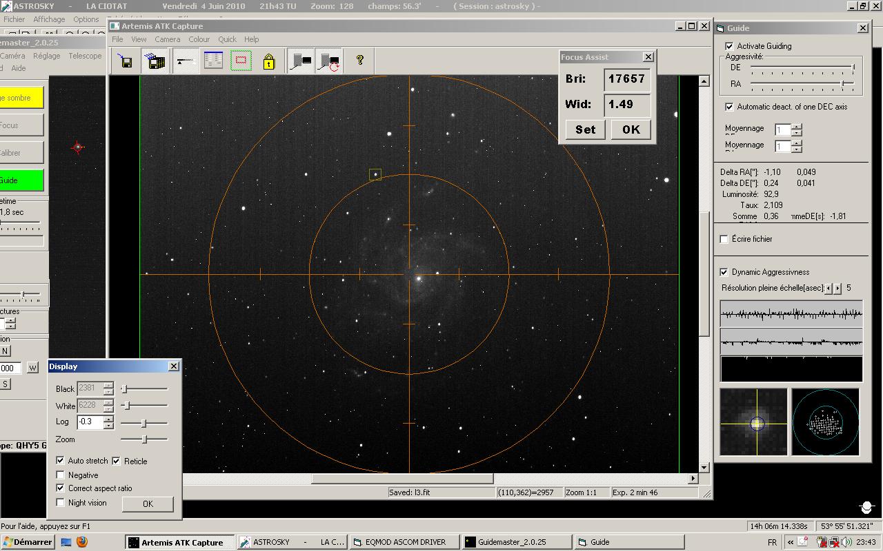
Task: Click the save image floppy icon
Action: tap(126, 61)
